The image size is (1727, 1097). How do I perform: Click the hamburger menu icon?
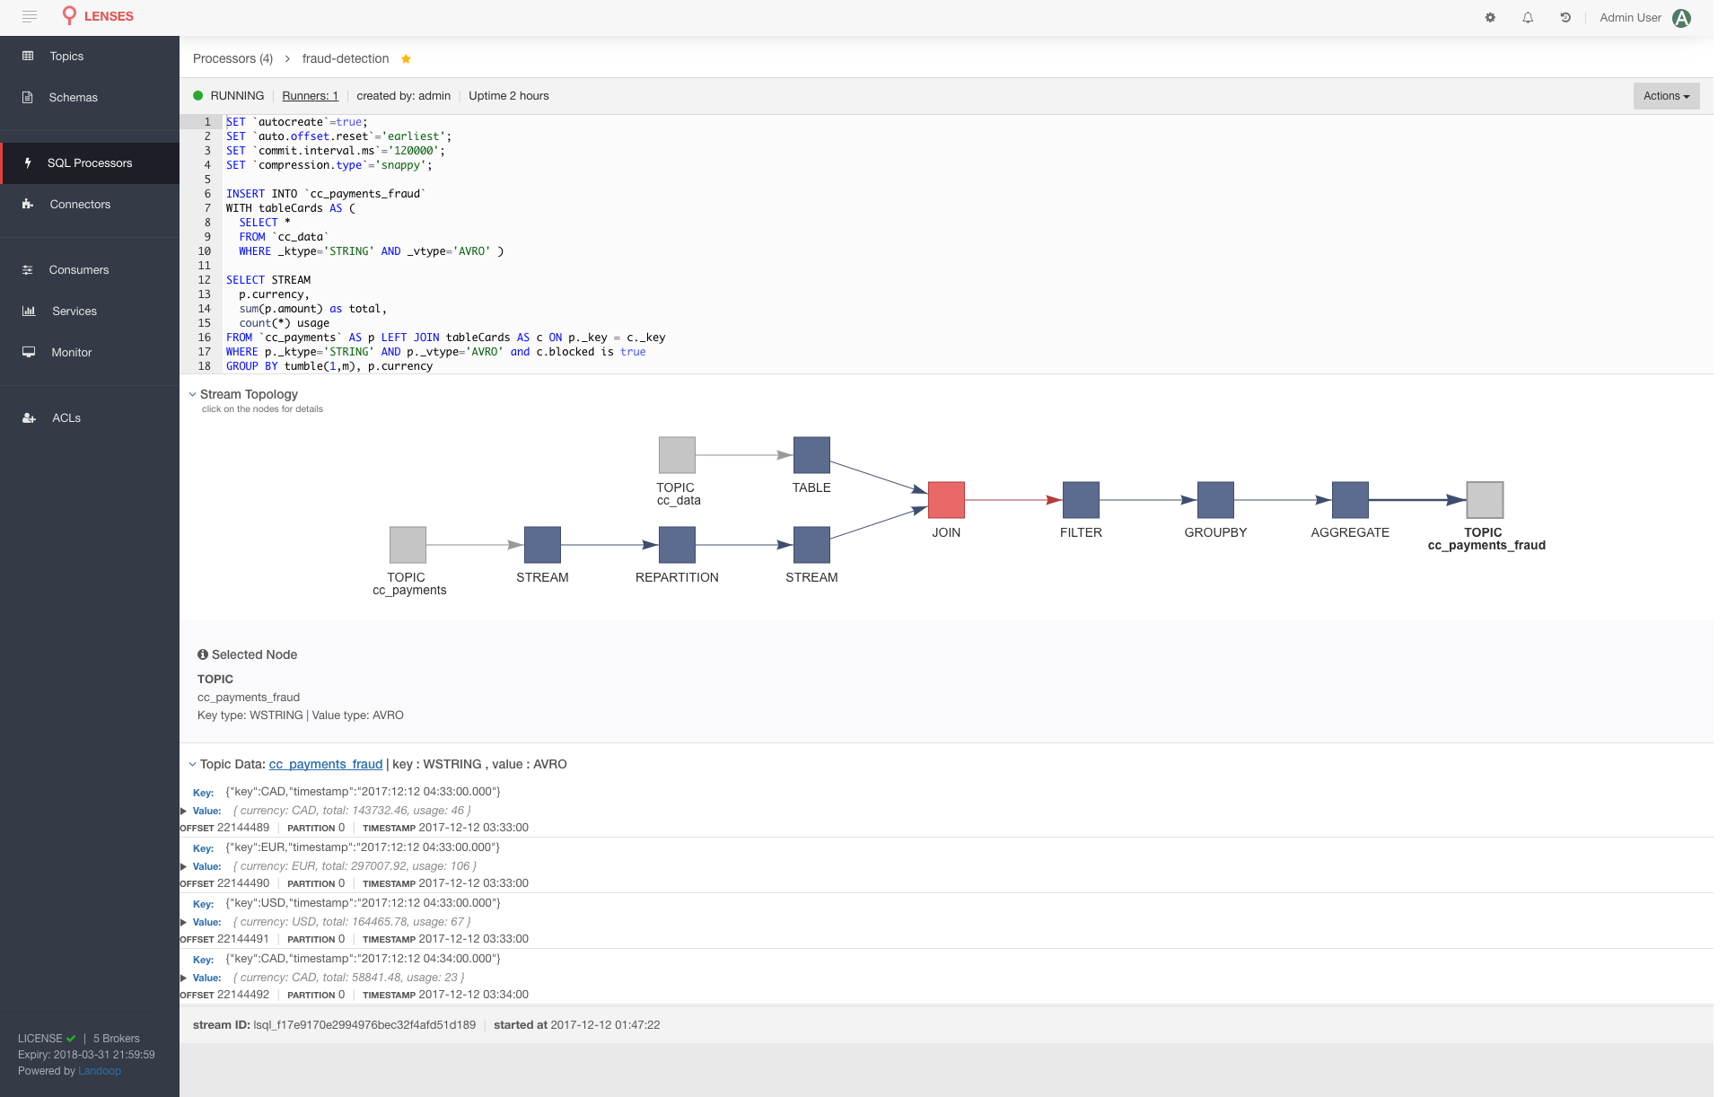coord(30,16)
